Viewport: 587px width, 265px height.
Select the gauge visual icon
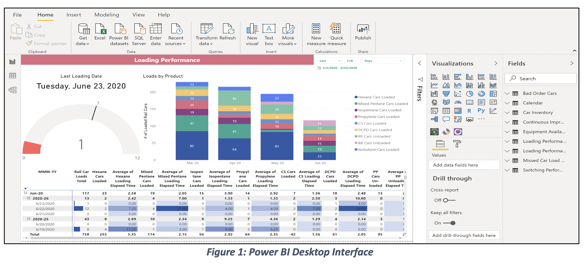pos(458,102)
